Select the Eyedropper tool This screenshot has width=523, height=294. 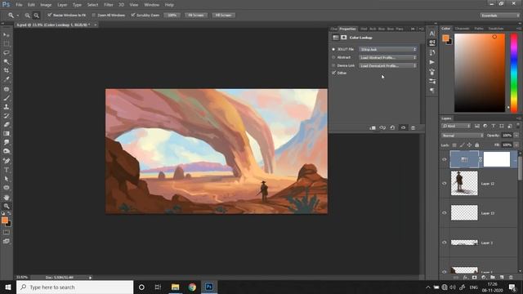click(x=7, y=80)
